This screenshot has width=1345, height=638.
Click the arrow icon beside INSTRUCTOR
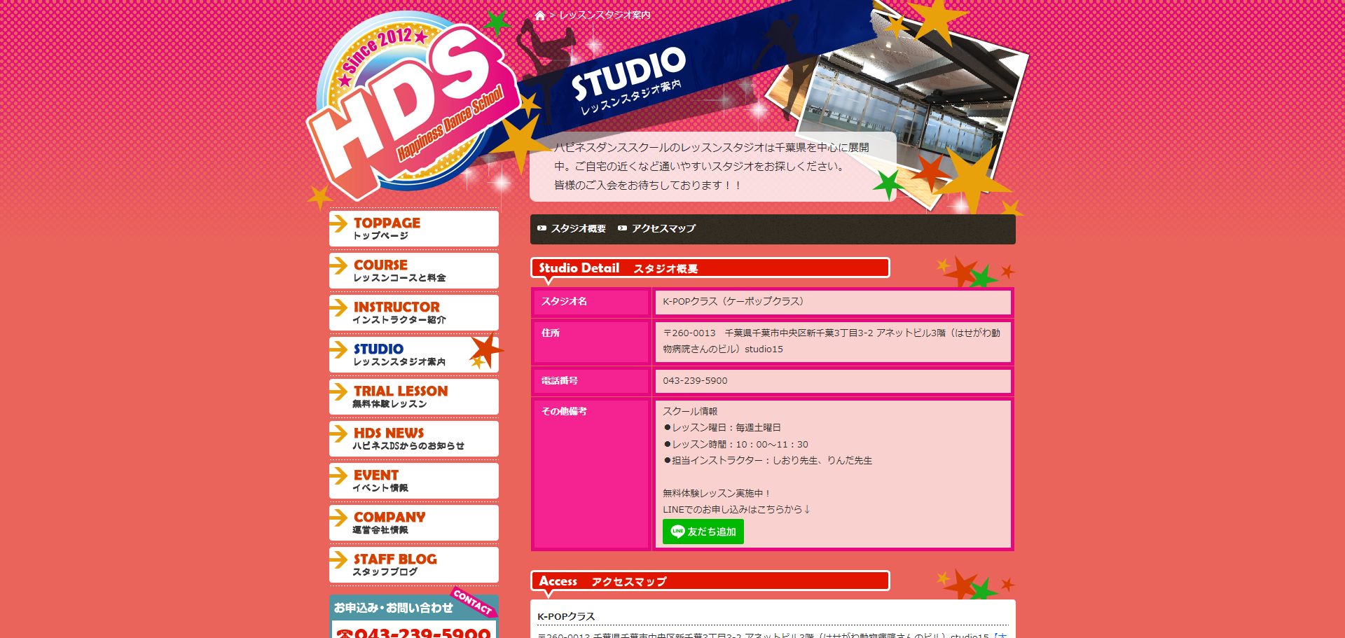tap(339, 307)
